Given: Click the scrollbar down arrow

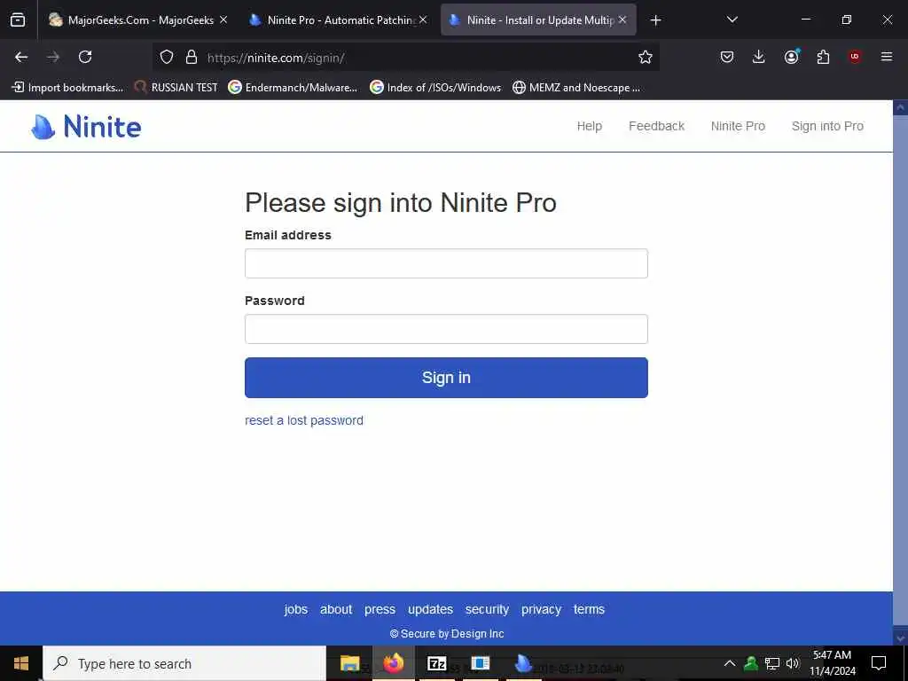Looking at the screenshot, I should click(901, 638).
